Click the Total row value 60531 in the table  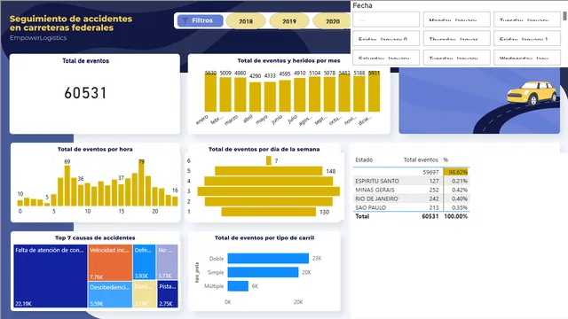coord(430,216)
